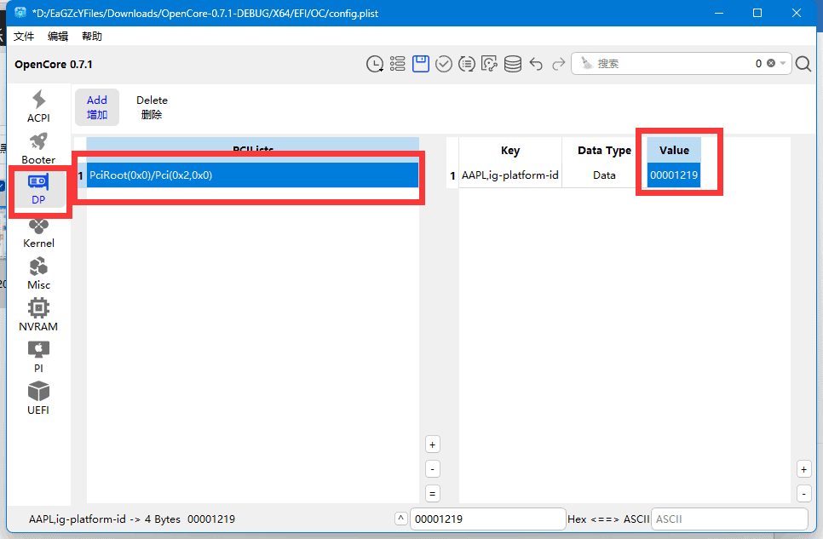Open the 帮助 menu

click(x=92, y=37)
